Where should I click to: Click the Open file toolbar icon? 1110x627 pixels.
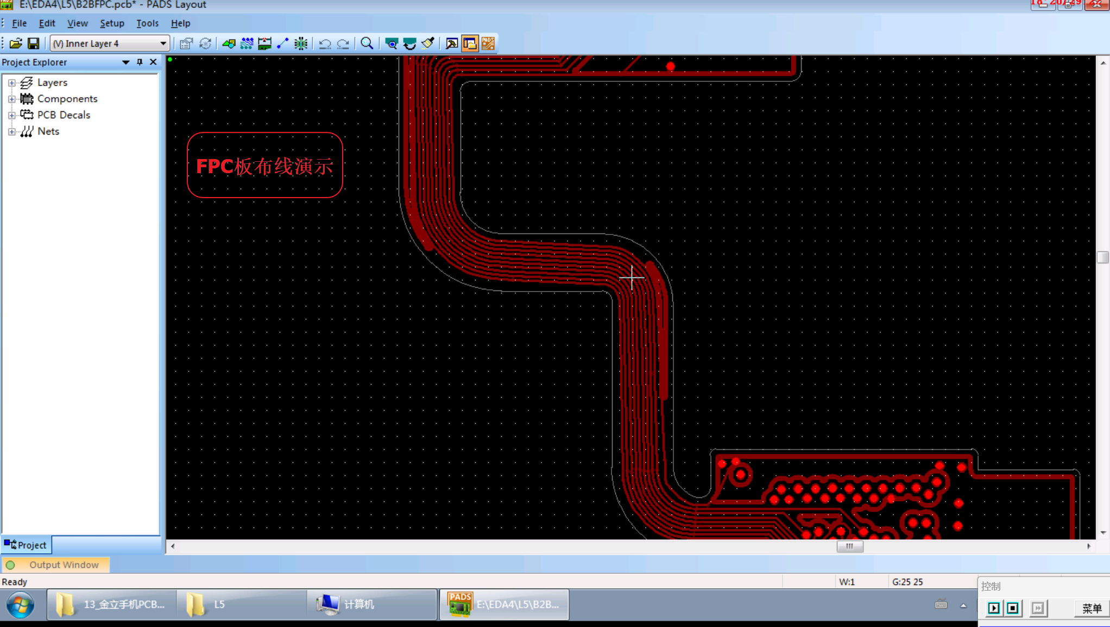[x=16, y=43]
